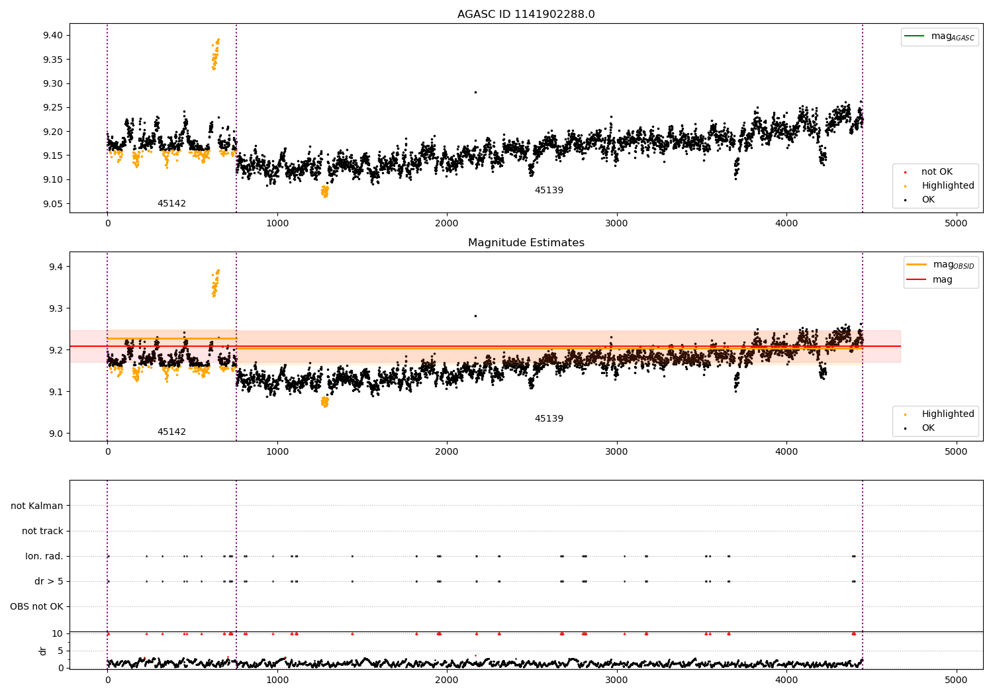Select the 'Magnitude Estimates' plot title
Viewport: 993px width, 695px height.
[x=526, y=243]
